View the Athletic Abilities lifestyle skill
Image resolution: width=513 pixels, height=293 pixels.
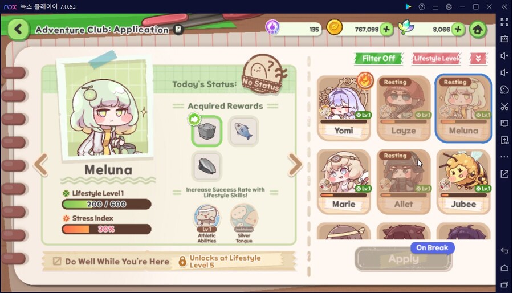click(207, 223)
